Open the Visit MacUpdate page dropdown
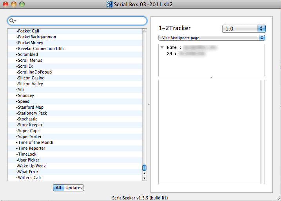281x201 pixels. (x=212, y=38)
